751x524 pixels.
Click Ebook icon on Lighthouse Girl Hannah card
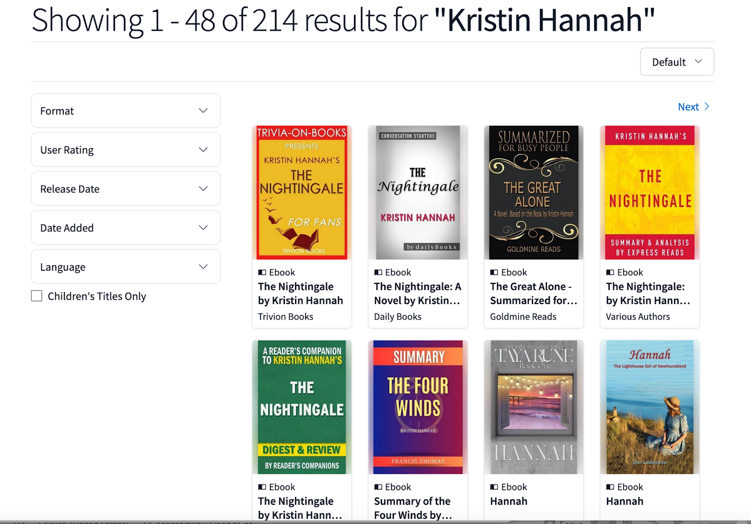(x=610, y=487)
